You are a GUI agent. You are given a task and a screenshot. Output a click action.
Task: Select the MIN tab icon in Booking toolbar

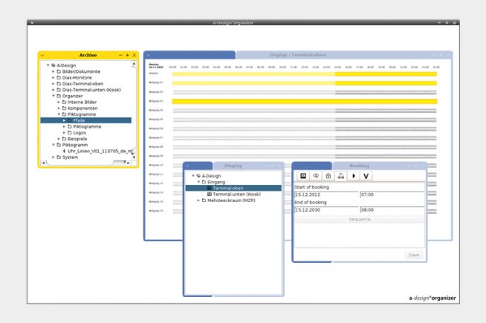coord(341,176)
